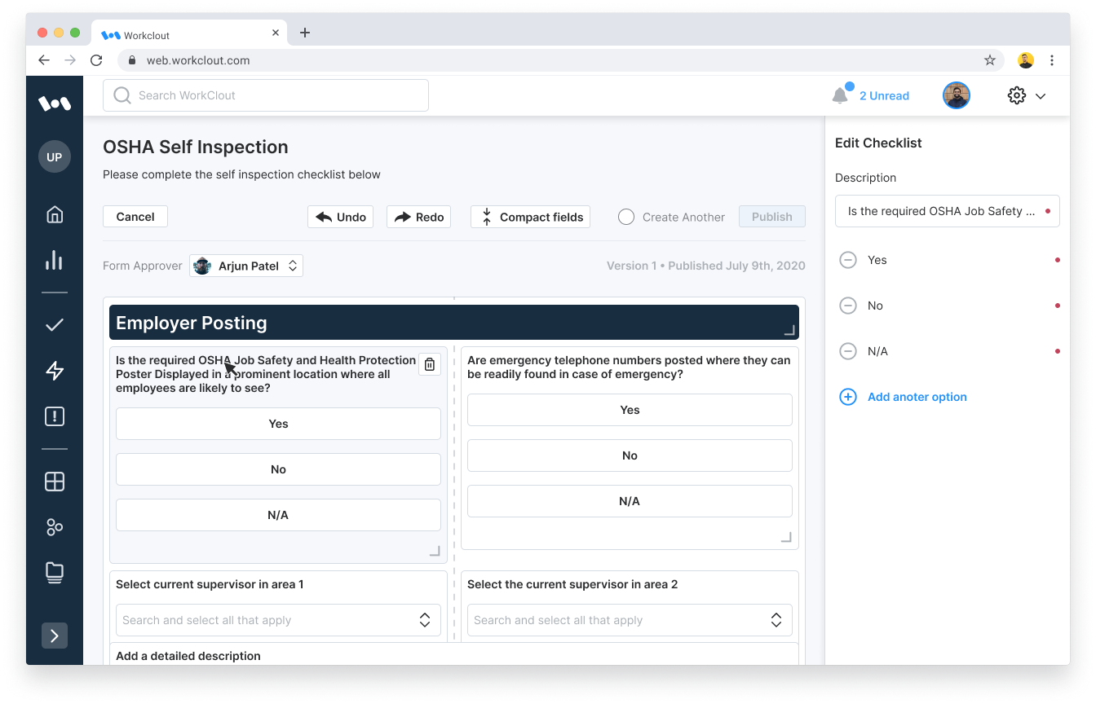Click the Search WorkClout input field

[x=266, y=95]
